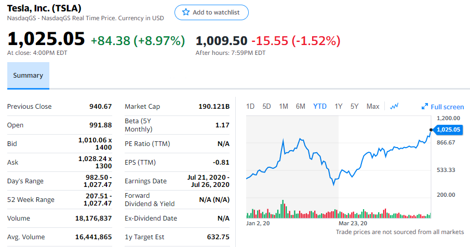
Task: Click the 1y Target Est value 632.75
Action: pyautogui.click(x=218, y=237)
